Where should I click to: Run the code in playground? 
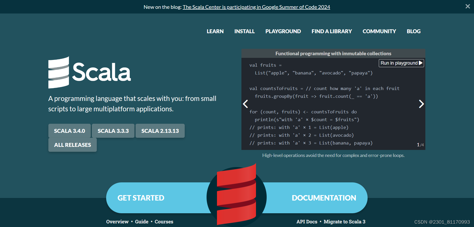pyautogui.click(x=401, y=63)
